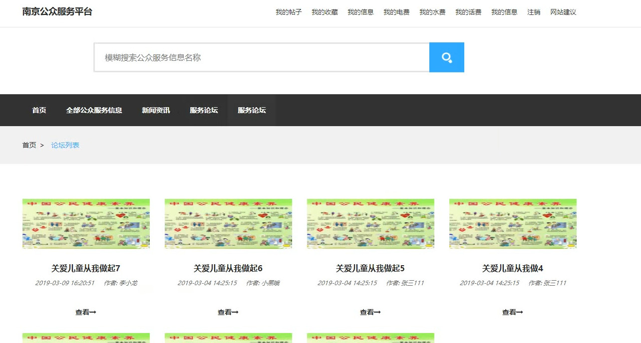Switch to 全部公众服务信息 tab
Viewport: 641px width, 343px height.
[94, 110]
